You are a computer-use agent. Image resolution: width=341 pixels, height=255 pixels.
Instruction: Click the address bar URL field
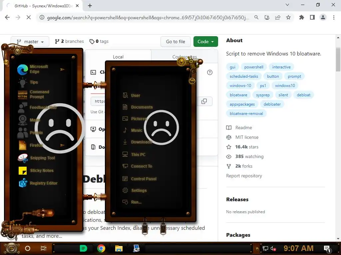pos(148,17)
